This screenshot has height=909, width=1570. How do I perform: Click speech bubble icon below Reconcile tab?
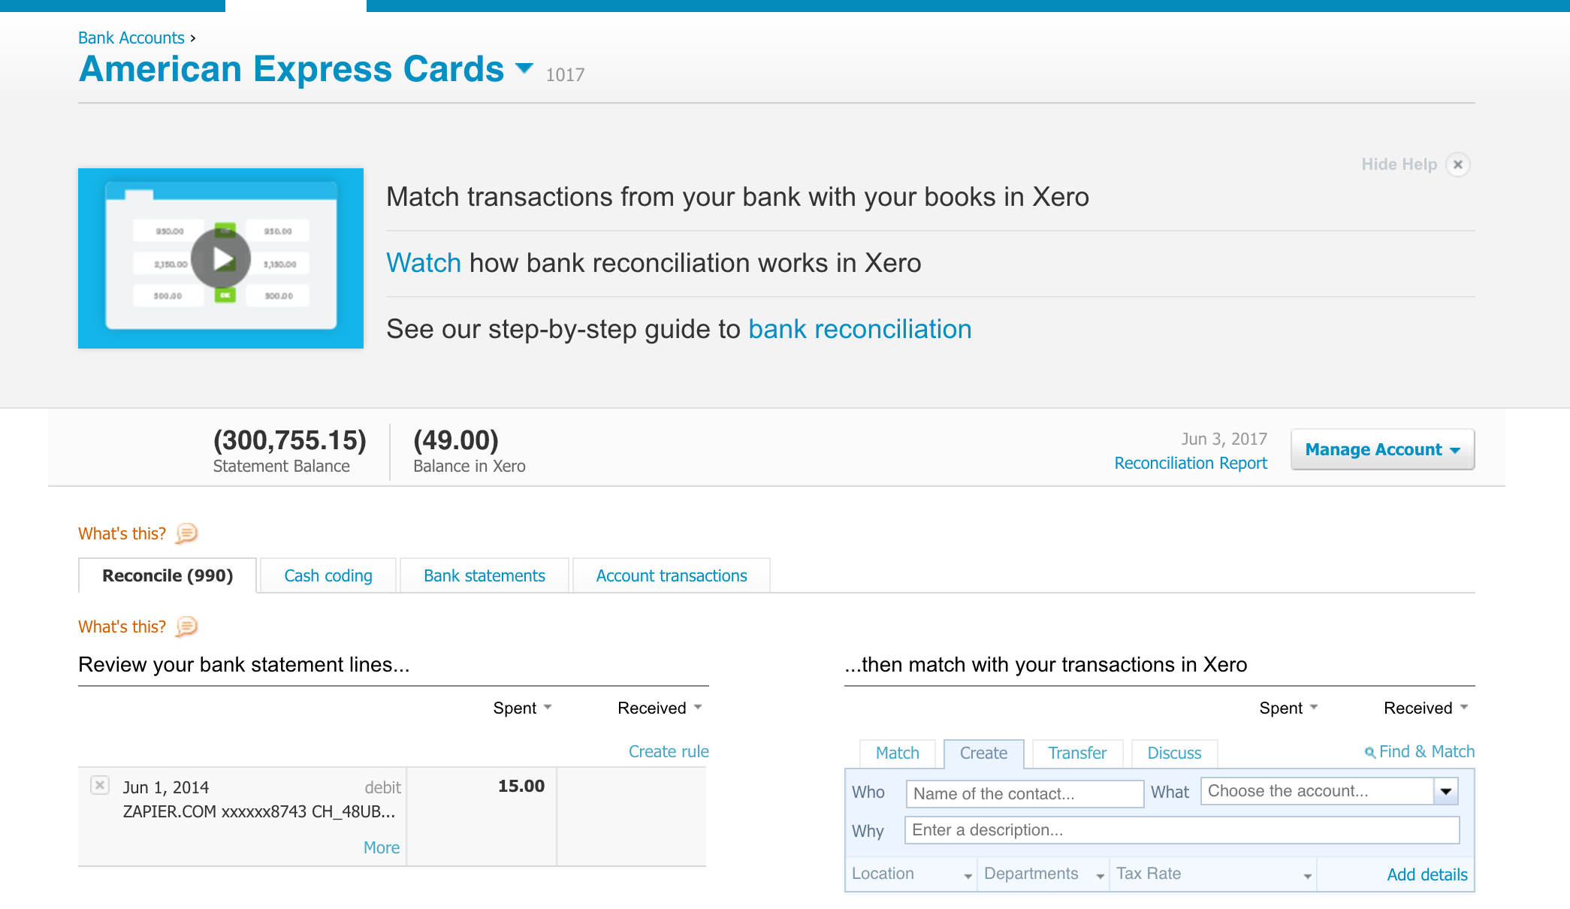pos(186,627)
